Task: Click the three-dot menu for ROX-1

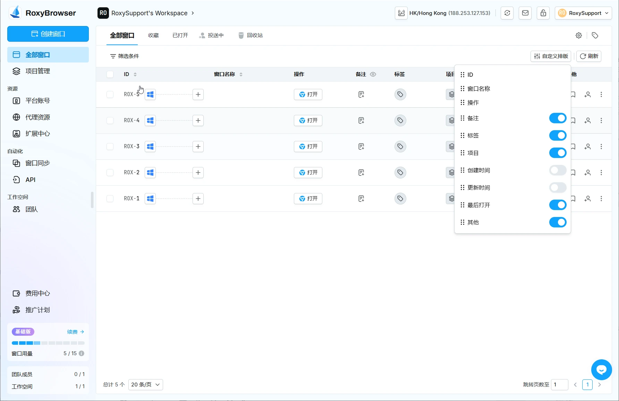Action: point(601,199)
